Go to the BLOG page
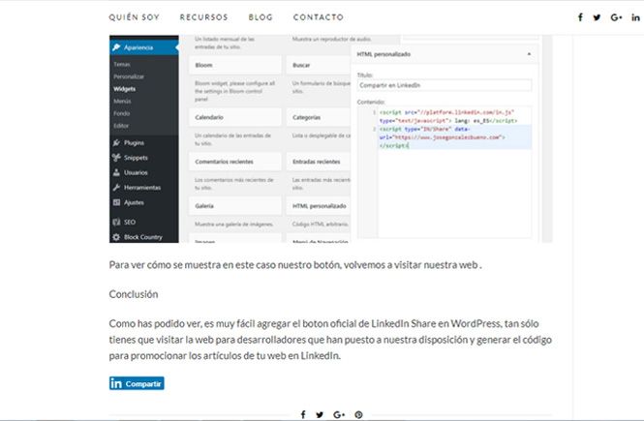Viewport: 644px width, 421px height. pos(261,17)
